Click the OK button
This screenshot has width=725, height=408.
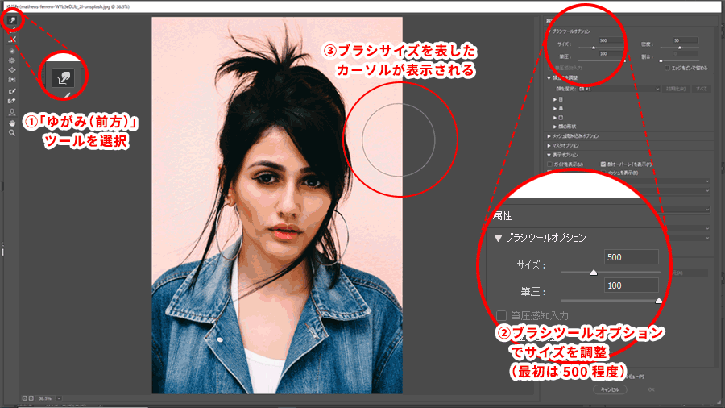651,390
